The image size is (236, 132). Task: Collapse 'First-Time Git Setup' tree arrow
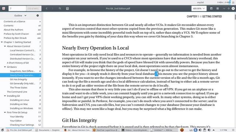click(x=5, y=113)
